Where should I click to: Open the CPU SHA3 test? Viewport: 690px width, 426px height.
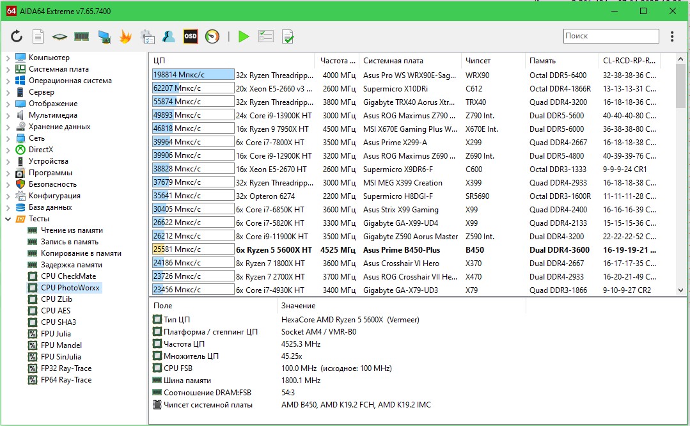click(59, 322)
